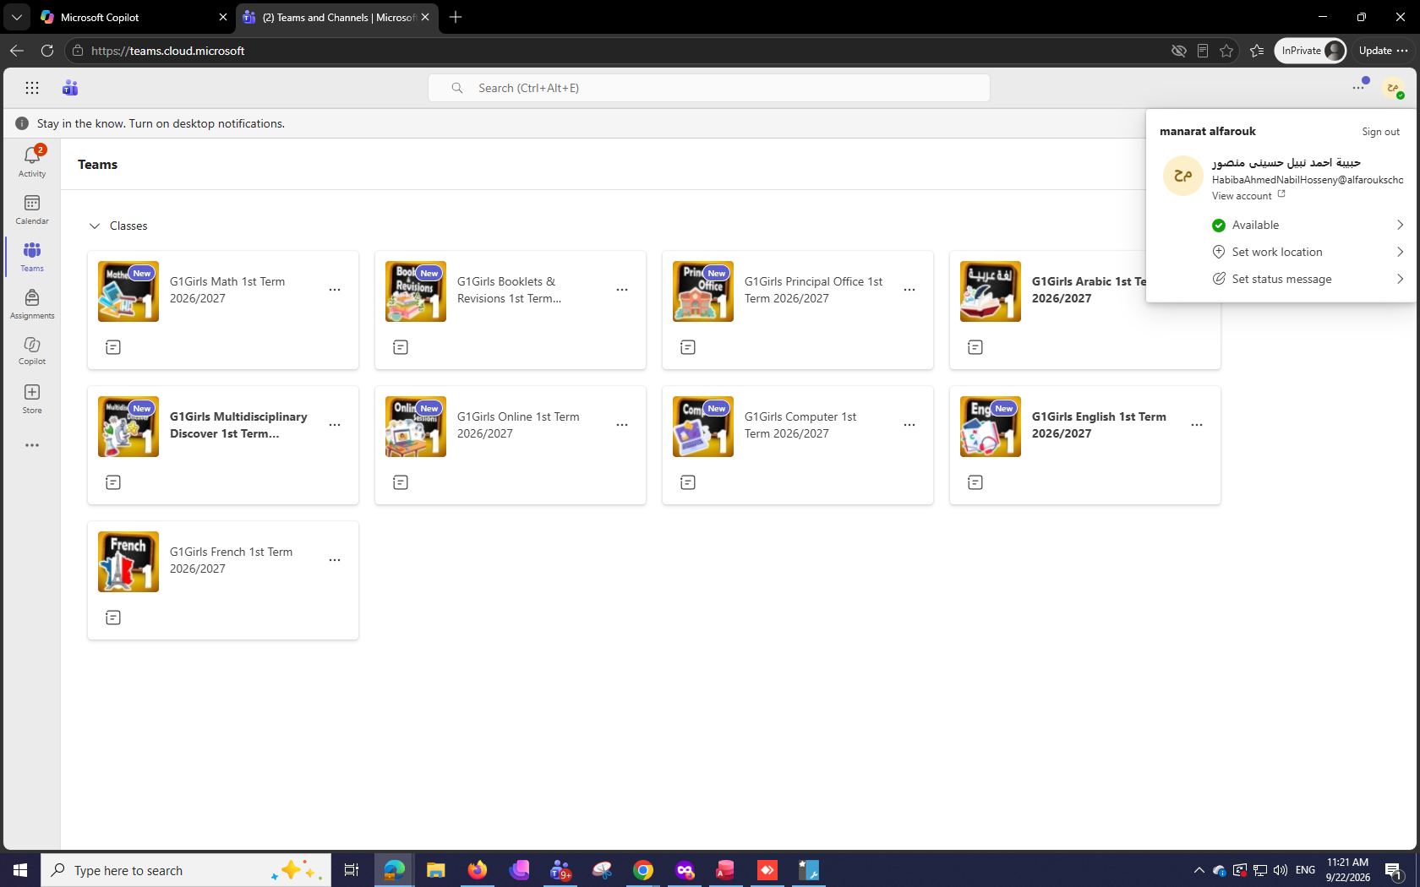Click the three-dot menu on G1Girls French
The height and width of the screenshot is (887, 1420).
pyautogui.click(x=335, y=560)
